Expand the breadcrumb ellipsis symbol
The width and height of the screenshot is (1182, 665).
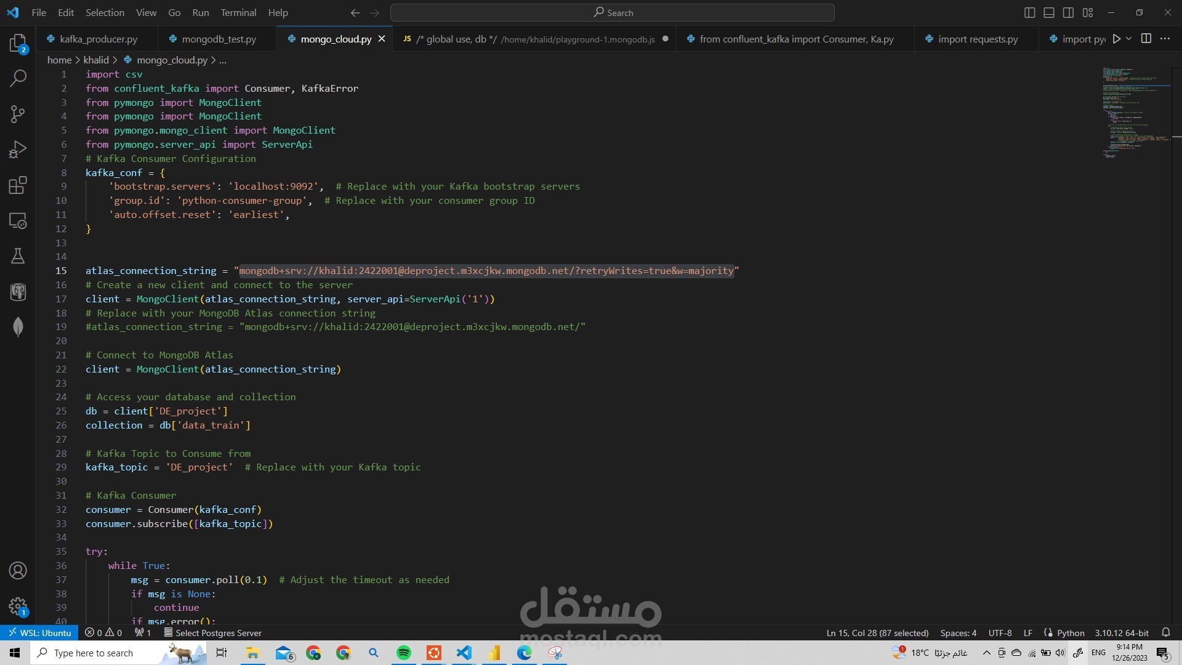click(x=222, y=60)
